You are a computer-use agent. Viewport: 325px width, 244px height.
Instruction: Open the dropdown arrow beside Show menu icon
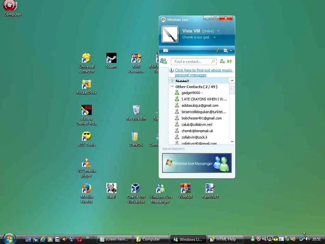coord(231,51)
